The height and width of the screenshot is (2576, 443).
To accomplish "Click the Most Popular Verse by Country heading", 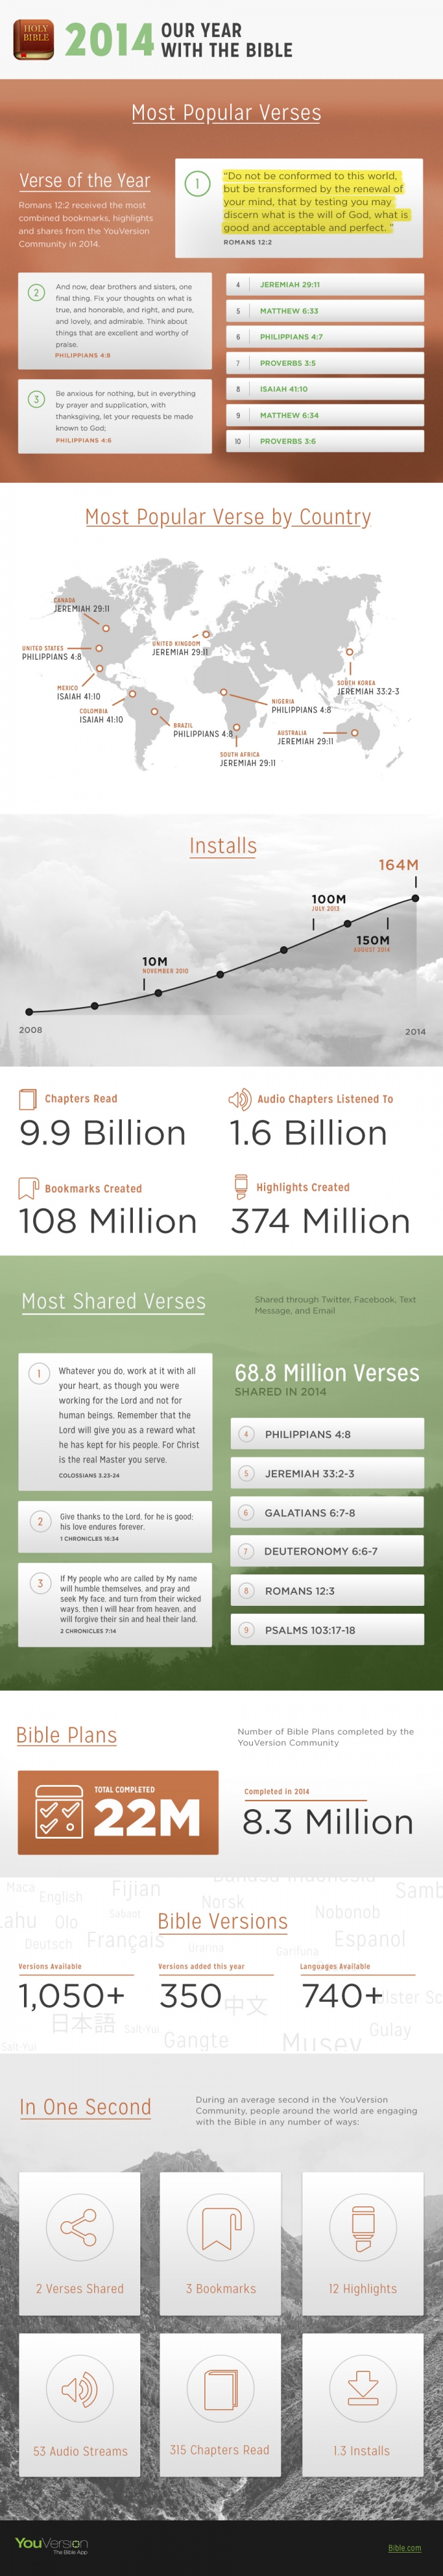I will click(x=228, y=517).
